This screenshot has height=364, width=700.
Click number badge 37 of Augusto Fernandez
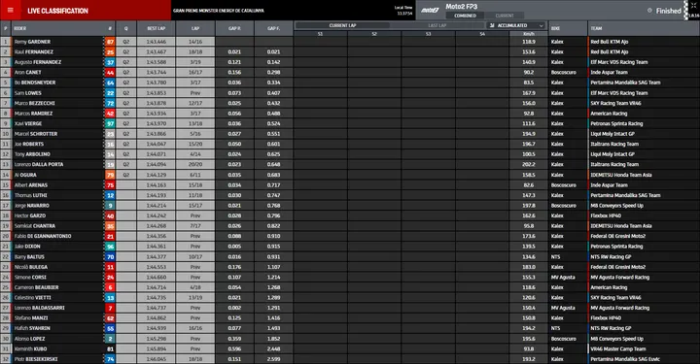click(110, 62)
